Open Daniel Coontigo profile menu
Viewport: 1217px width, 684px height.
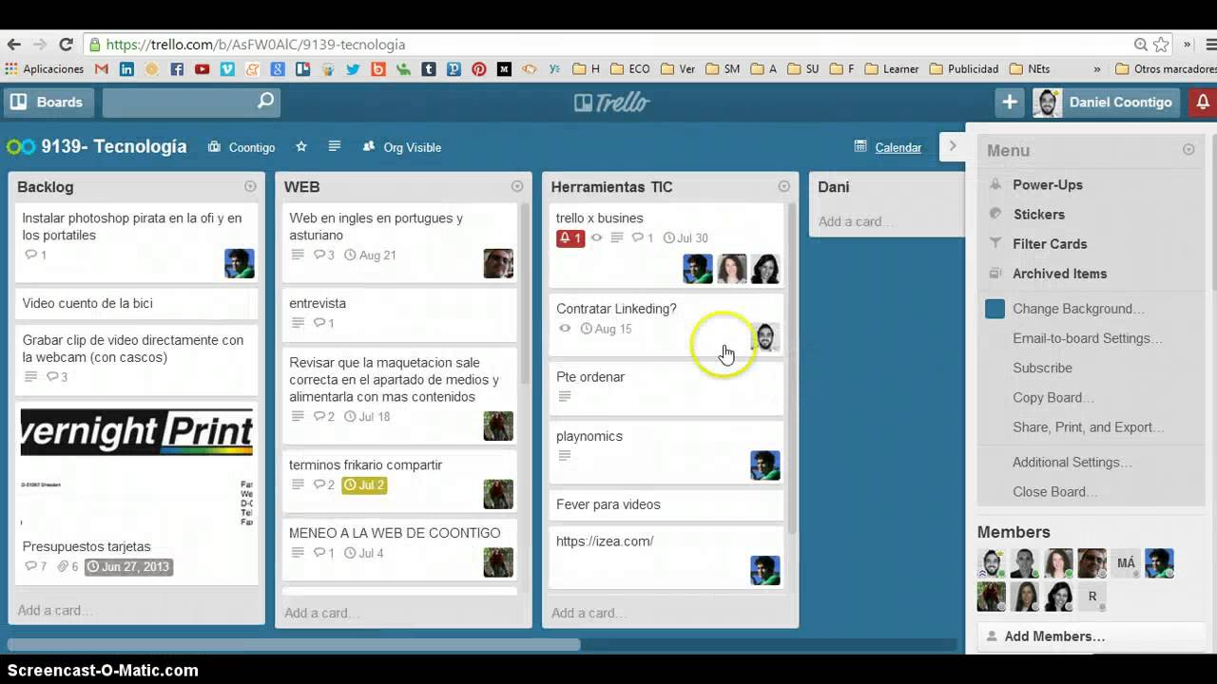[1105, 102]
